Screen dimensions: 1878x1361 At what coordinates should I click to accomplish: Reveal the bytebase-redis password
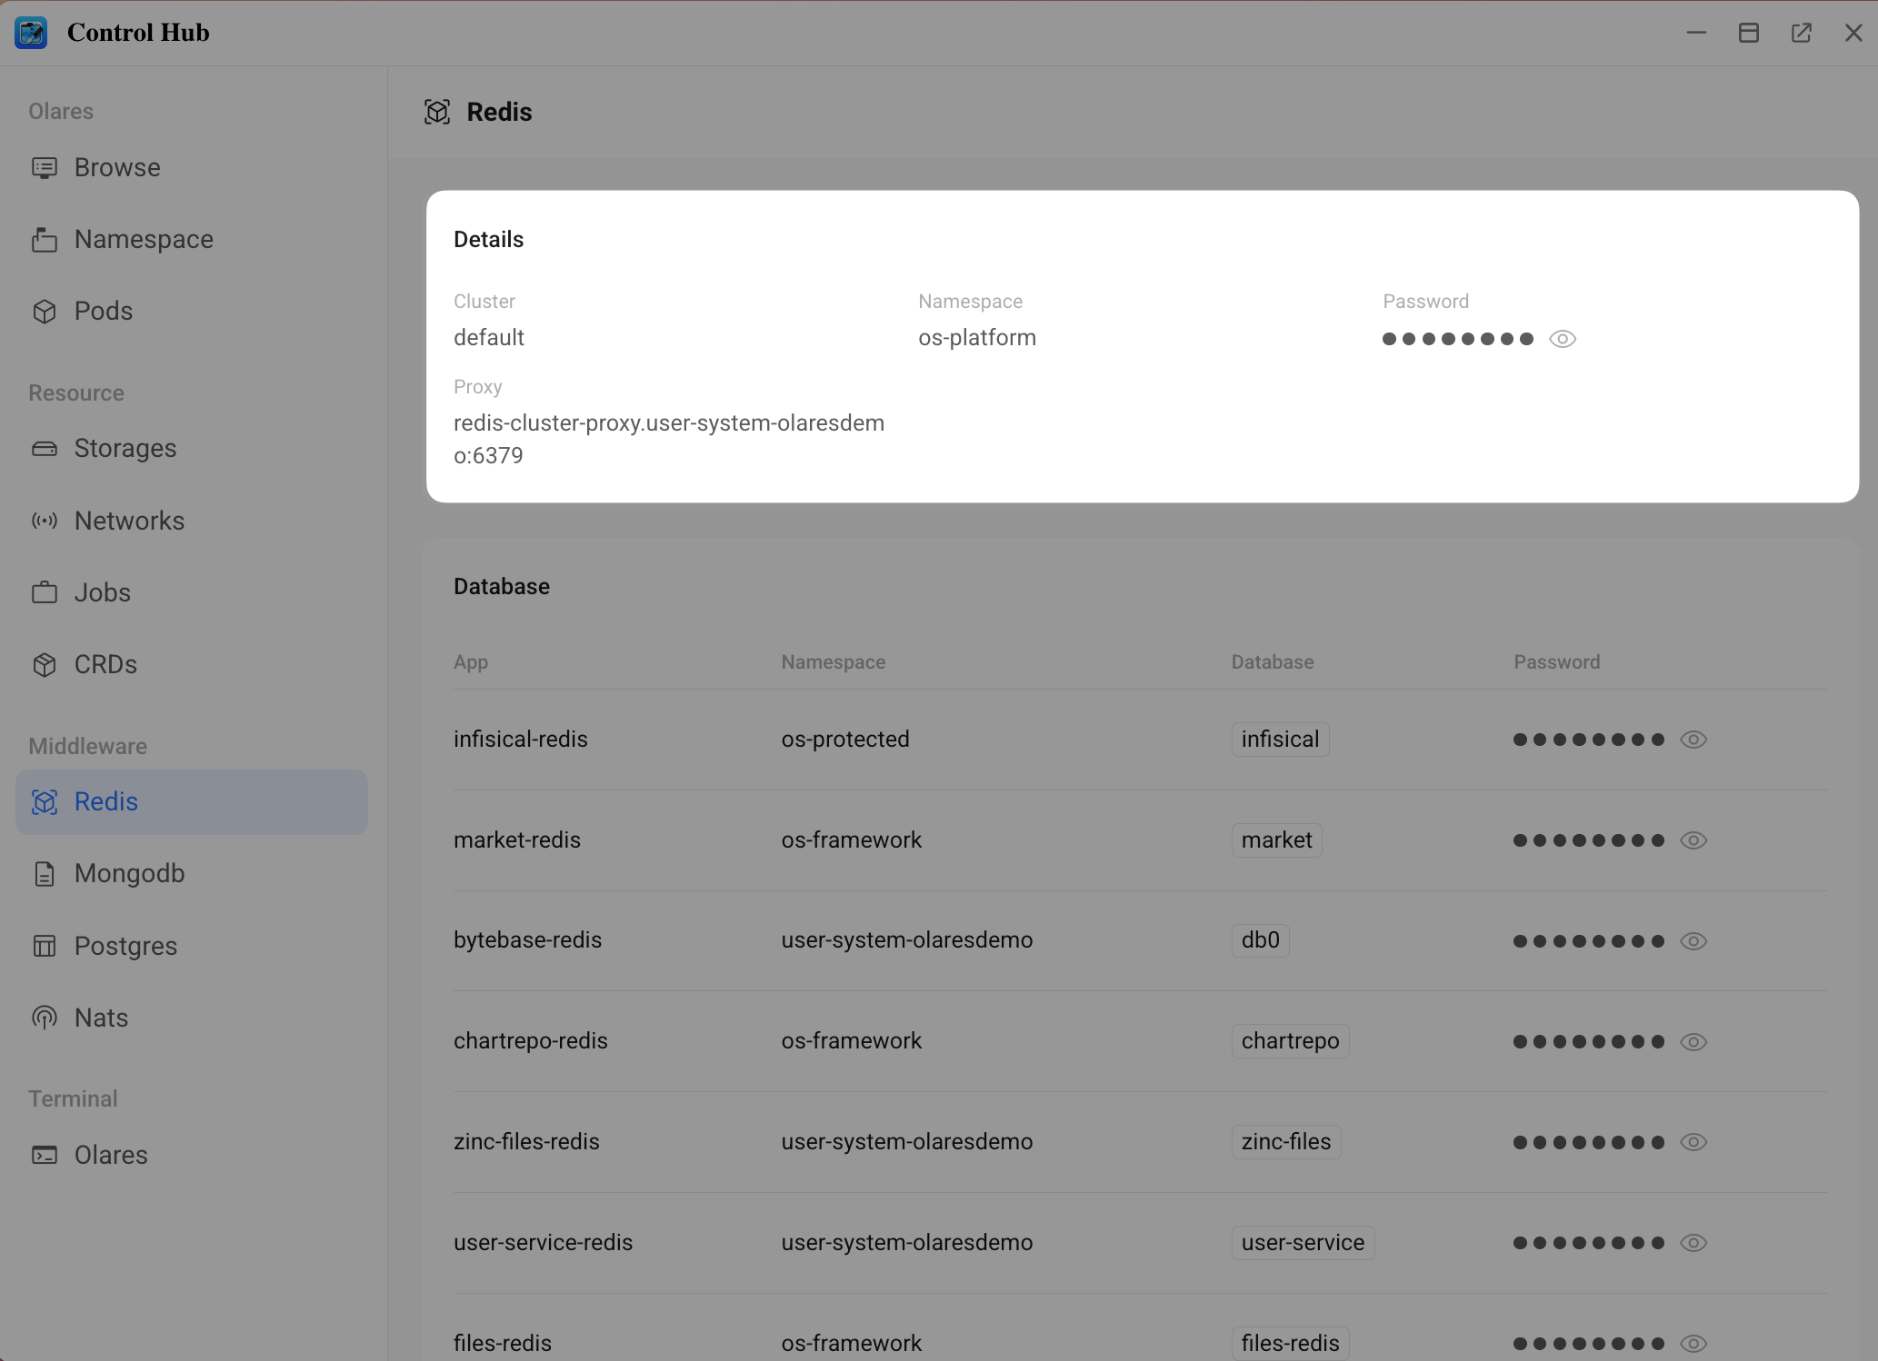pyautogui.click(x=1694, y=941)
